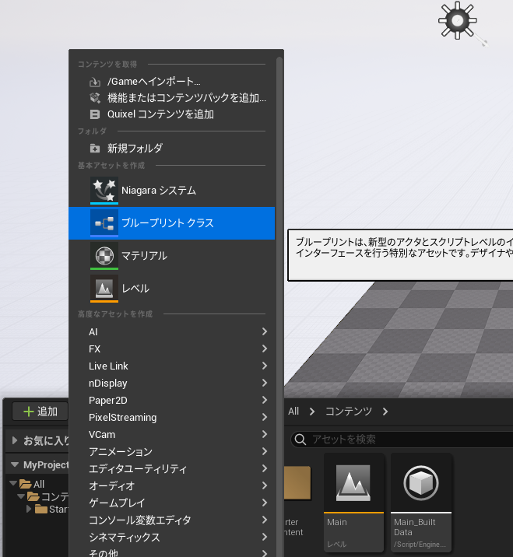
Task: Open the オーディオ submenu
Action: (172, 485)
